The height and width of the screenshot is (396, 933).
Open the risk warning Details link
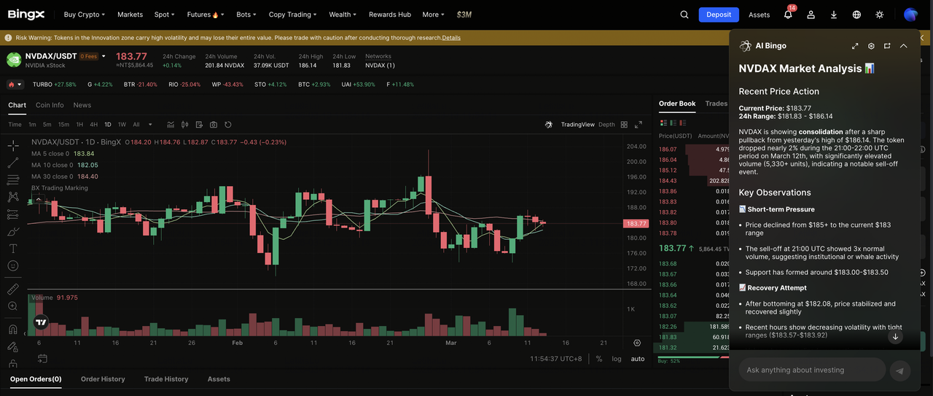click(451, 38)
